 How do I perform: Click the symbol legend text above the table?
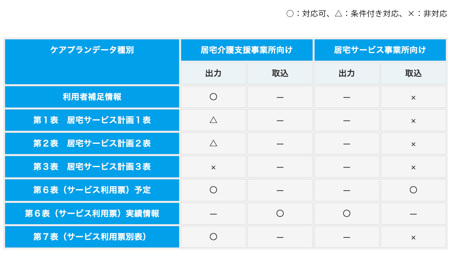pyautogui.click(x=366, y=14)
